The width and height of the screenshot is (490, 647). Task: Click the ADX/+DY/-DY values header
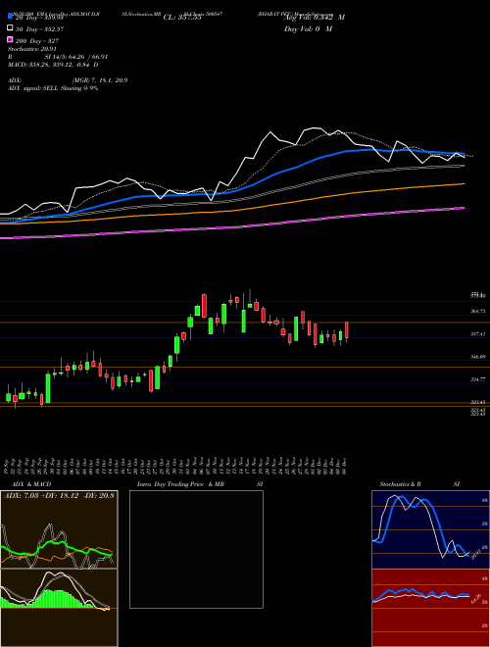[x=59, y=495]
